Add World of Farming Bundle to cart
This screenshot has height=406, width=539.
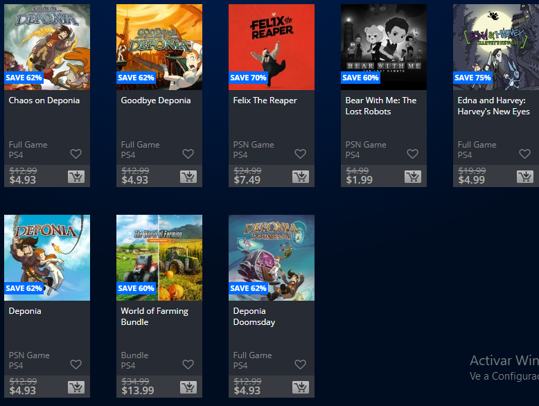[188, 387]
